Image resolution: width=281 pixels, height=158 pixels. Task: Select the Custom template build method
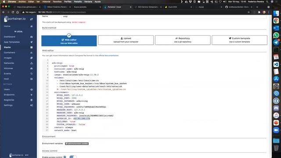pos(239,40)
